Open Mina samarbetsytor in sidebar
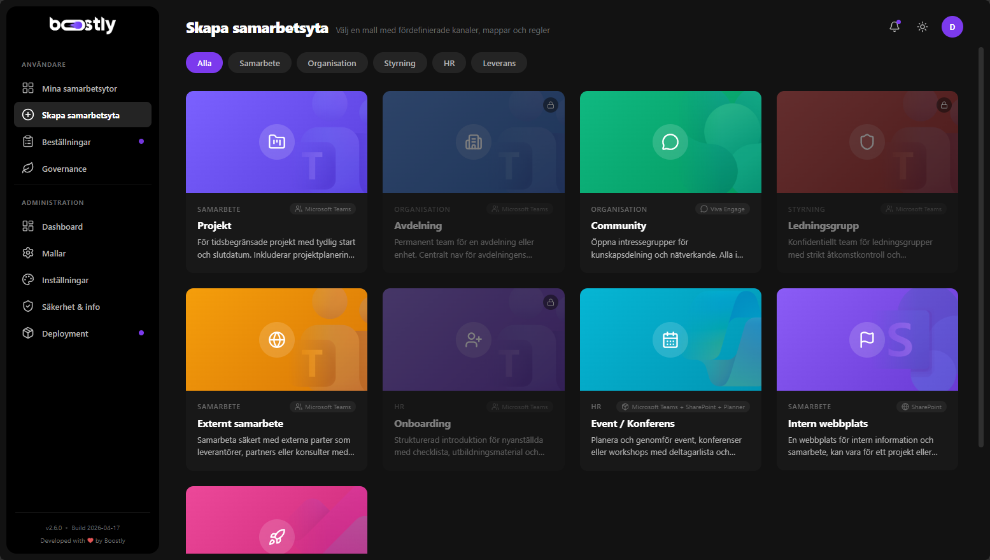The image size is (990, 560). [83, 88]
